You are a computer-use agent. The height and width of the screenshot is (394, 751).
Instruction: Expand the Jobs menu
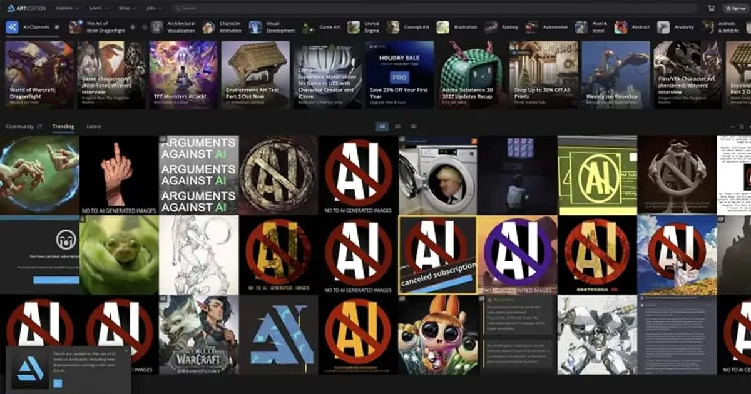(x=155, y=8)
